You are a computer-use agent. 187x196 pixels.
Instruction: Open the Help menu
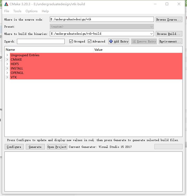coord(45,11)
